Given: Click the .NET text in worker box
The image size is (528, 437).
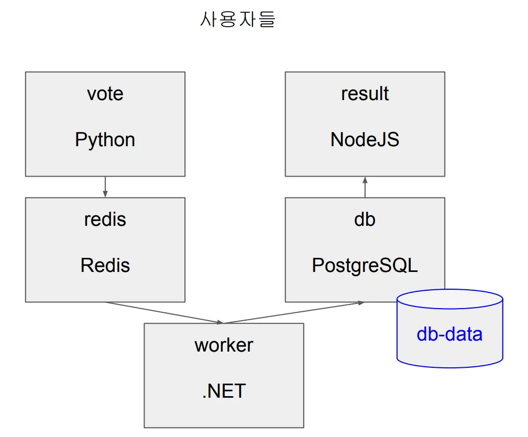Looking at the screenshot, I should [224, 391].
